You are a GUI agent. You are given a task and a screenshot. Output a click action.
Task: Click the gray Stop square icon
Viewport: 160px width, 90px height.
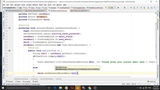point(137,8)
